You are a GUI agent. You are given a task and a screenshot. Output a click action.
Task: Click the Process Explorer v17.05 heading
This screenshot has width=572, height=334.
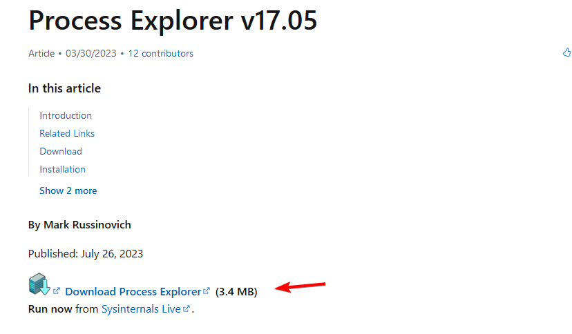(173, 21)
